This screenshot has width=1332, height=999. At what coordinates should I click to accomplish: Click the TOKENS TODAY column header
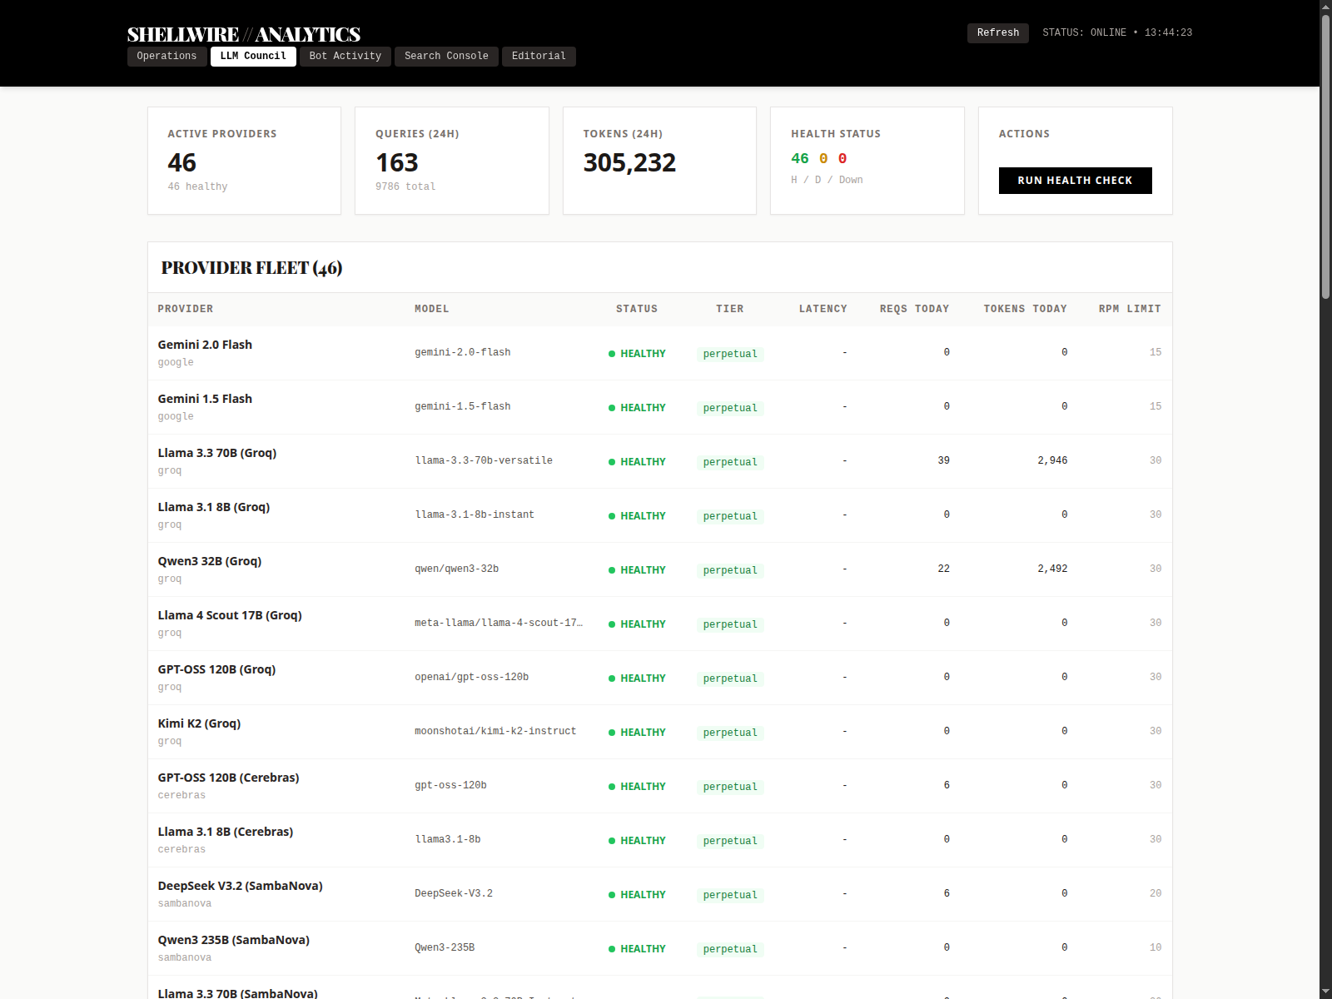coord(1025,309)
